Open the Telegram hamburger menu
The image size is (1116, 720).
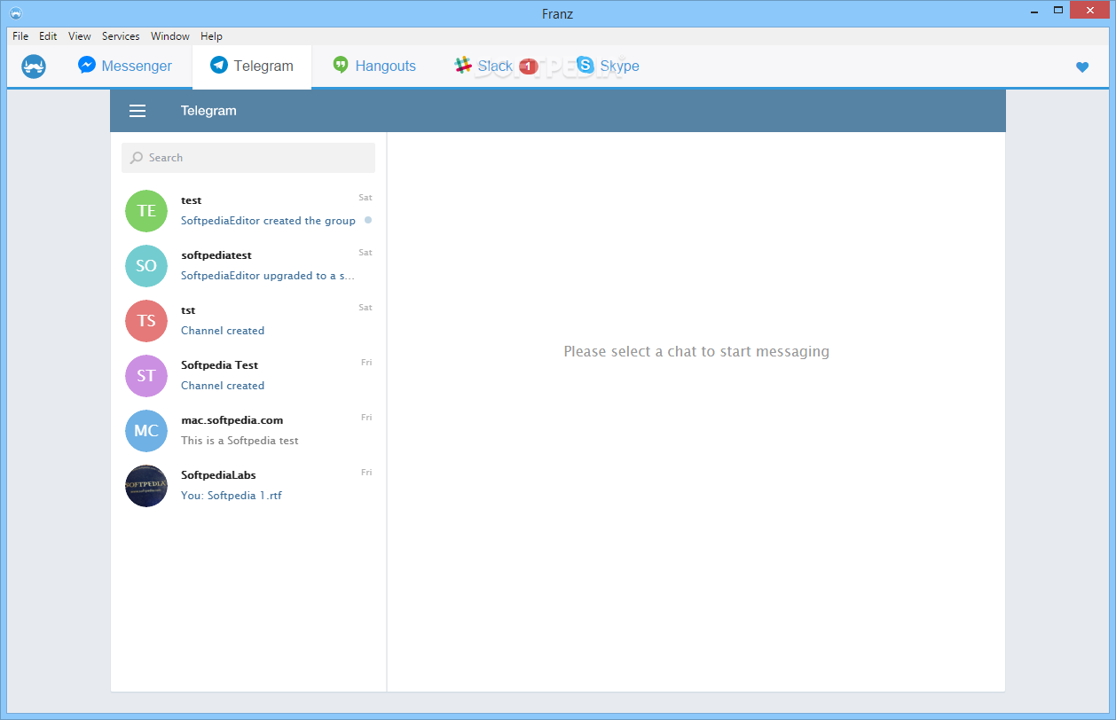click(x=138, y=111)
